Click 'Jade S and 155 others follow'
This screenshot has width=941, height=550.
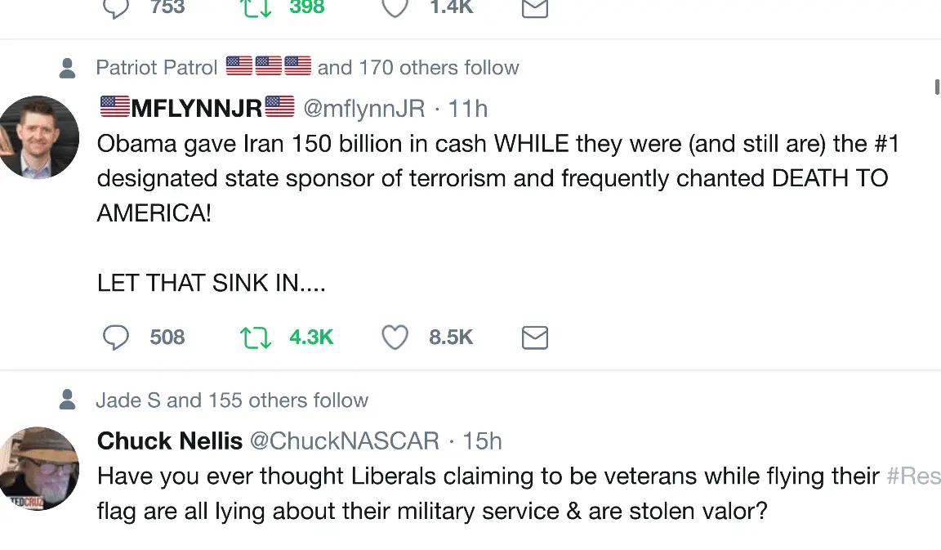[x=232, y=400]
